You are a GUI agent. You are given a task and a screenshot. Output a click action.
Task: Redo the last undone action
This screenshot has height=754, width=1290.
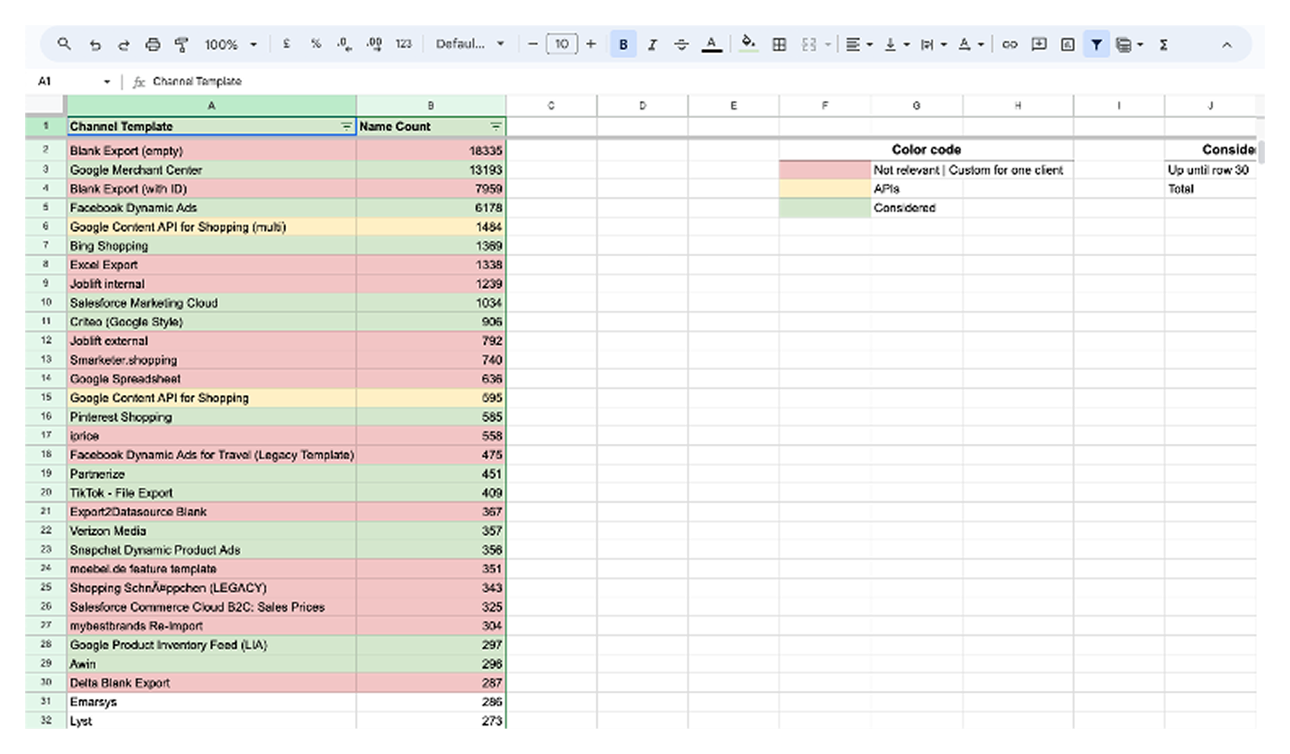[124, 45]
